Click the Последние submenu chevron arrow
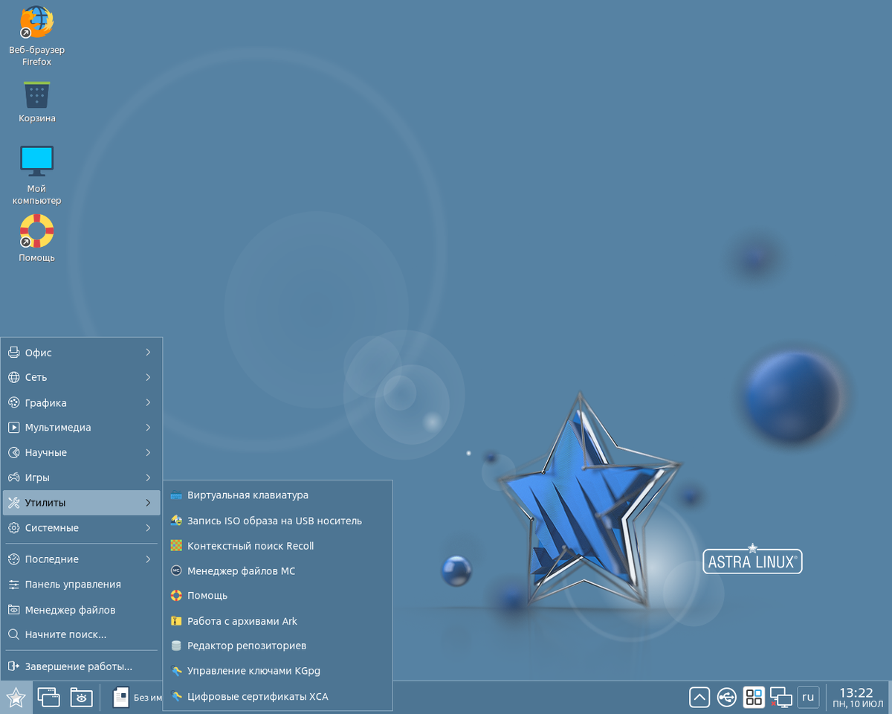Viewport: 892px width, 714px height. coord(148,559)
